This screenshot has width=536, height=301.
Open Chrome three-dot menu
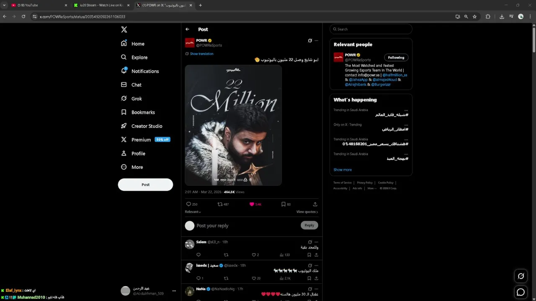531,17
